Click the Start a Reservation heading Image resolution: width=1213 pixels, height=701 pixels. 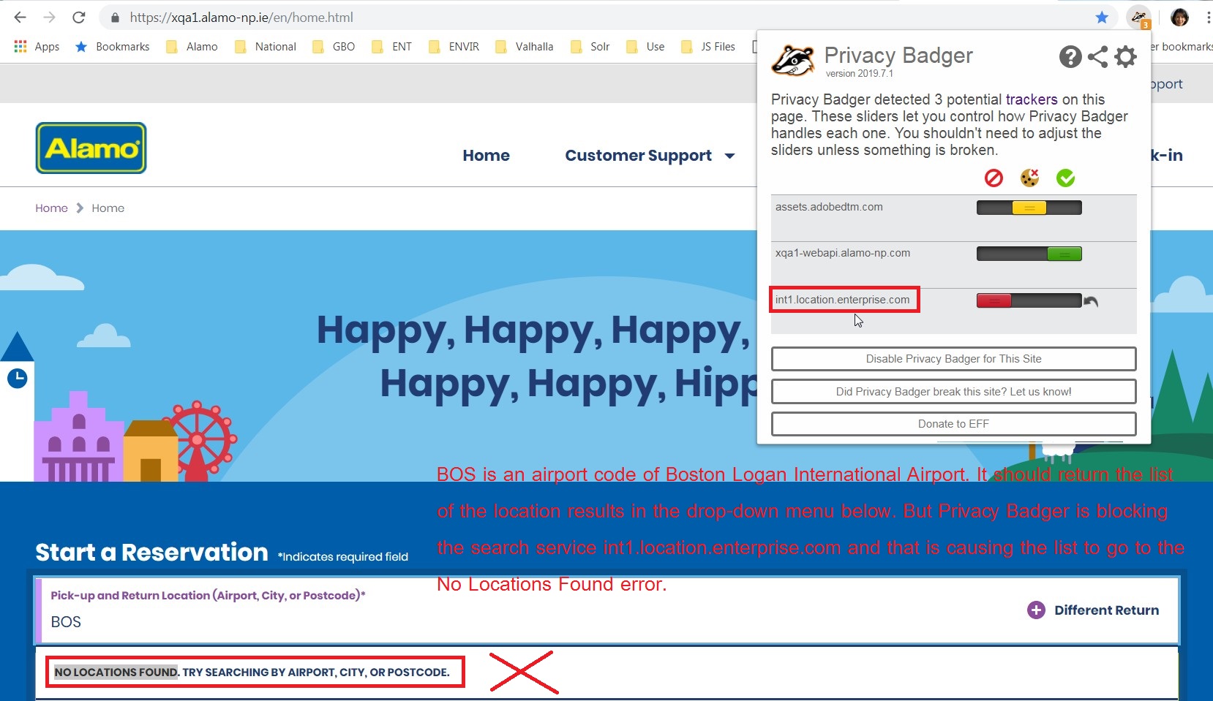click(151, 552)
